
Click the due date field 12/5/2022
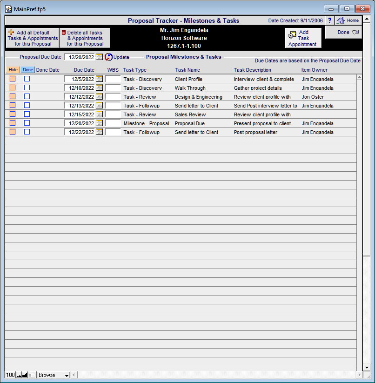tap(80, 79)
